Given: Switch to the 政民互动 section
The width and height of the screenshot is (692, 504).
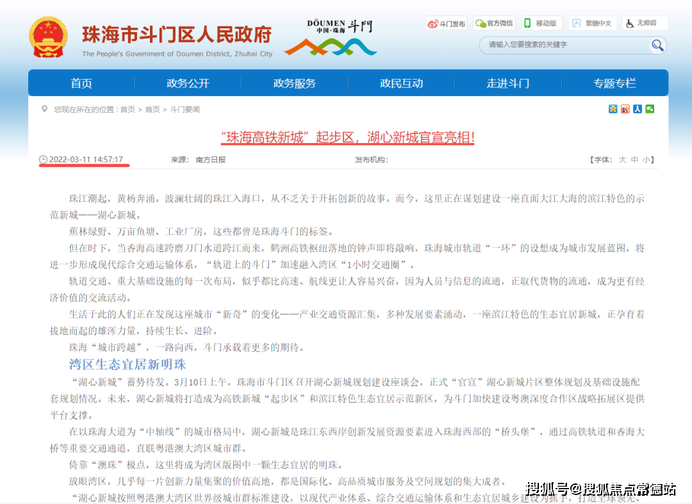Looking at the screenshot, I should 401,83.
